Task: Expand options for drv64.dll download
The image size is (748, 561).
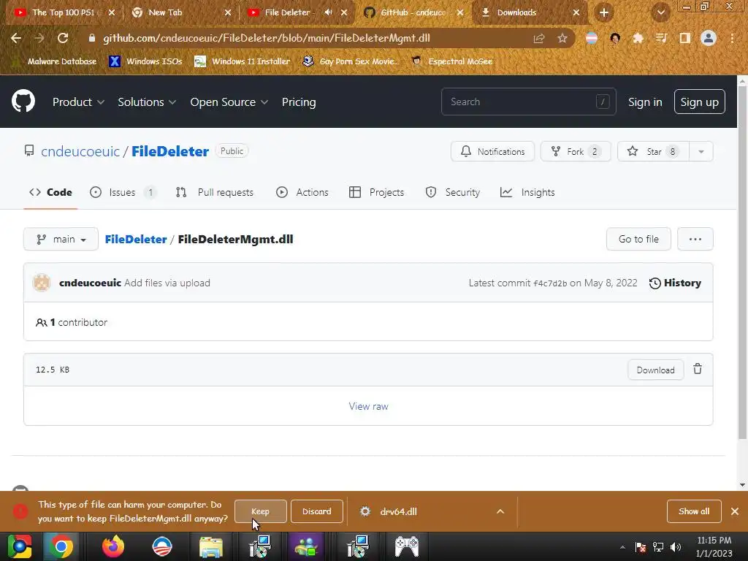Action: coord(500,511)
